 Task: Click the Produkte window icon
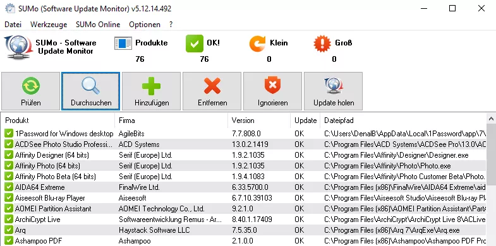123,44
